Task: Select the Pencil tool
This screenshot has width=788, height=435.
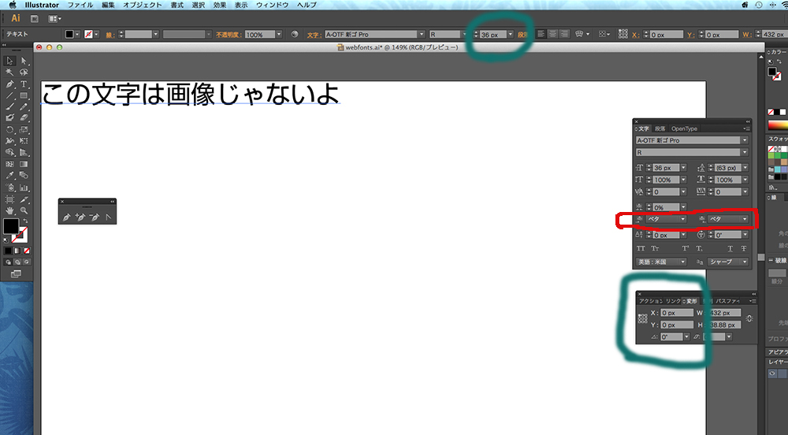Action: 24,106
